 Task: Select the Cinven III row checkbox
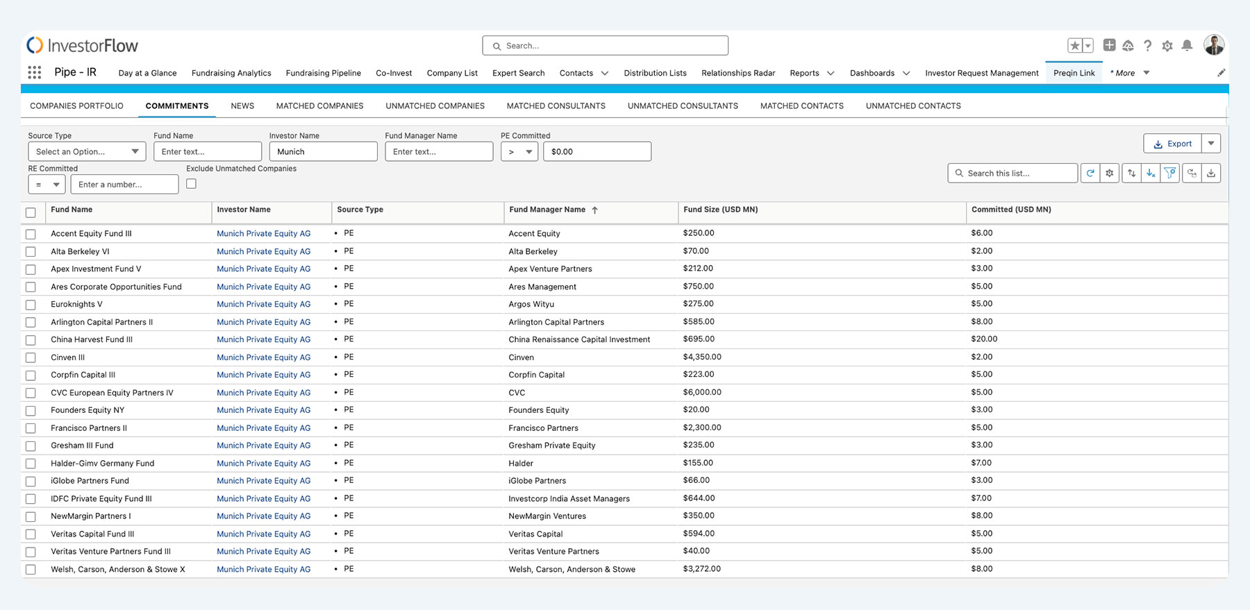click(x=31, y=357)
